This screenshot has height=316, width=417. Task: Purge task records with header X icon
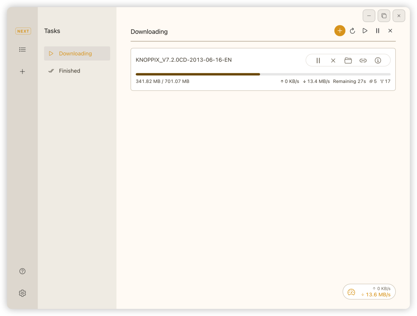click(390, 31)
